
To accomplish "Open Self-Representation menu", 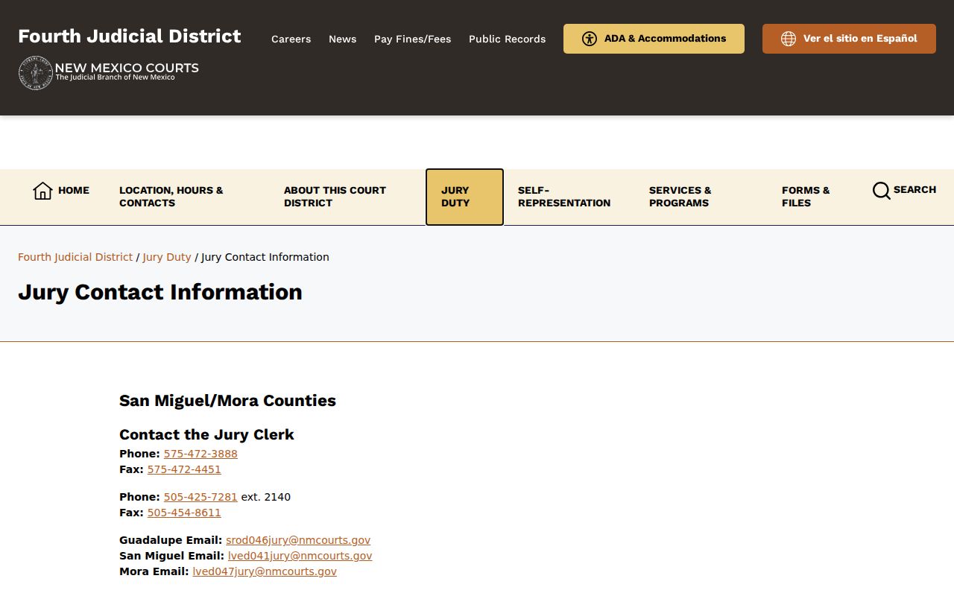I will [564, 197].
